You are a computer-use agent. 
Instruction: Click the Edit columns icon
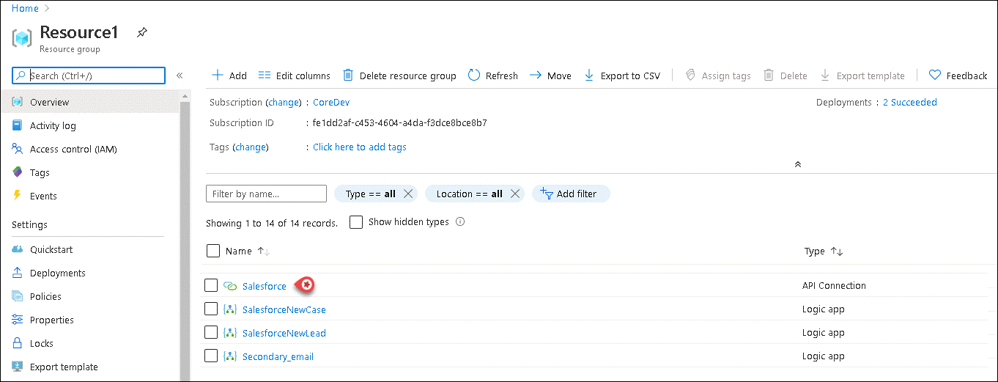[x=265, y=76]
